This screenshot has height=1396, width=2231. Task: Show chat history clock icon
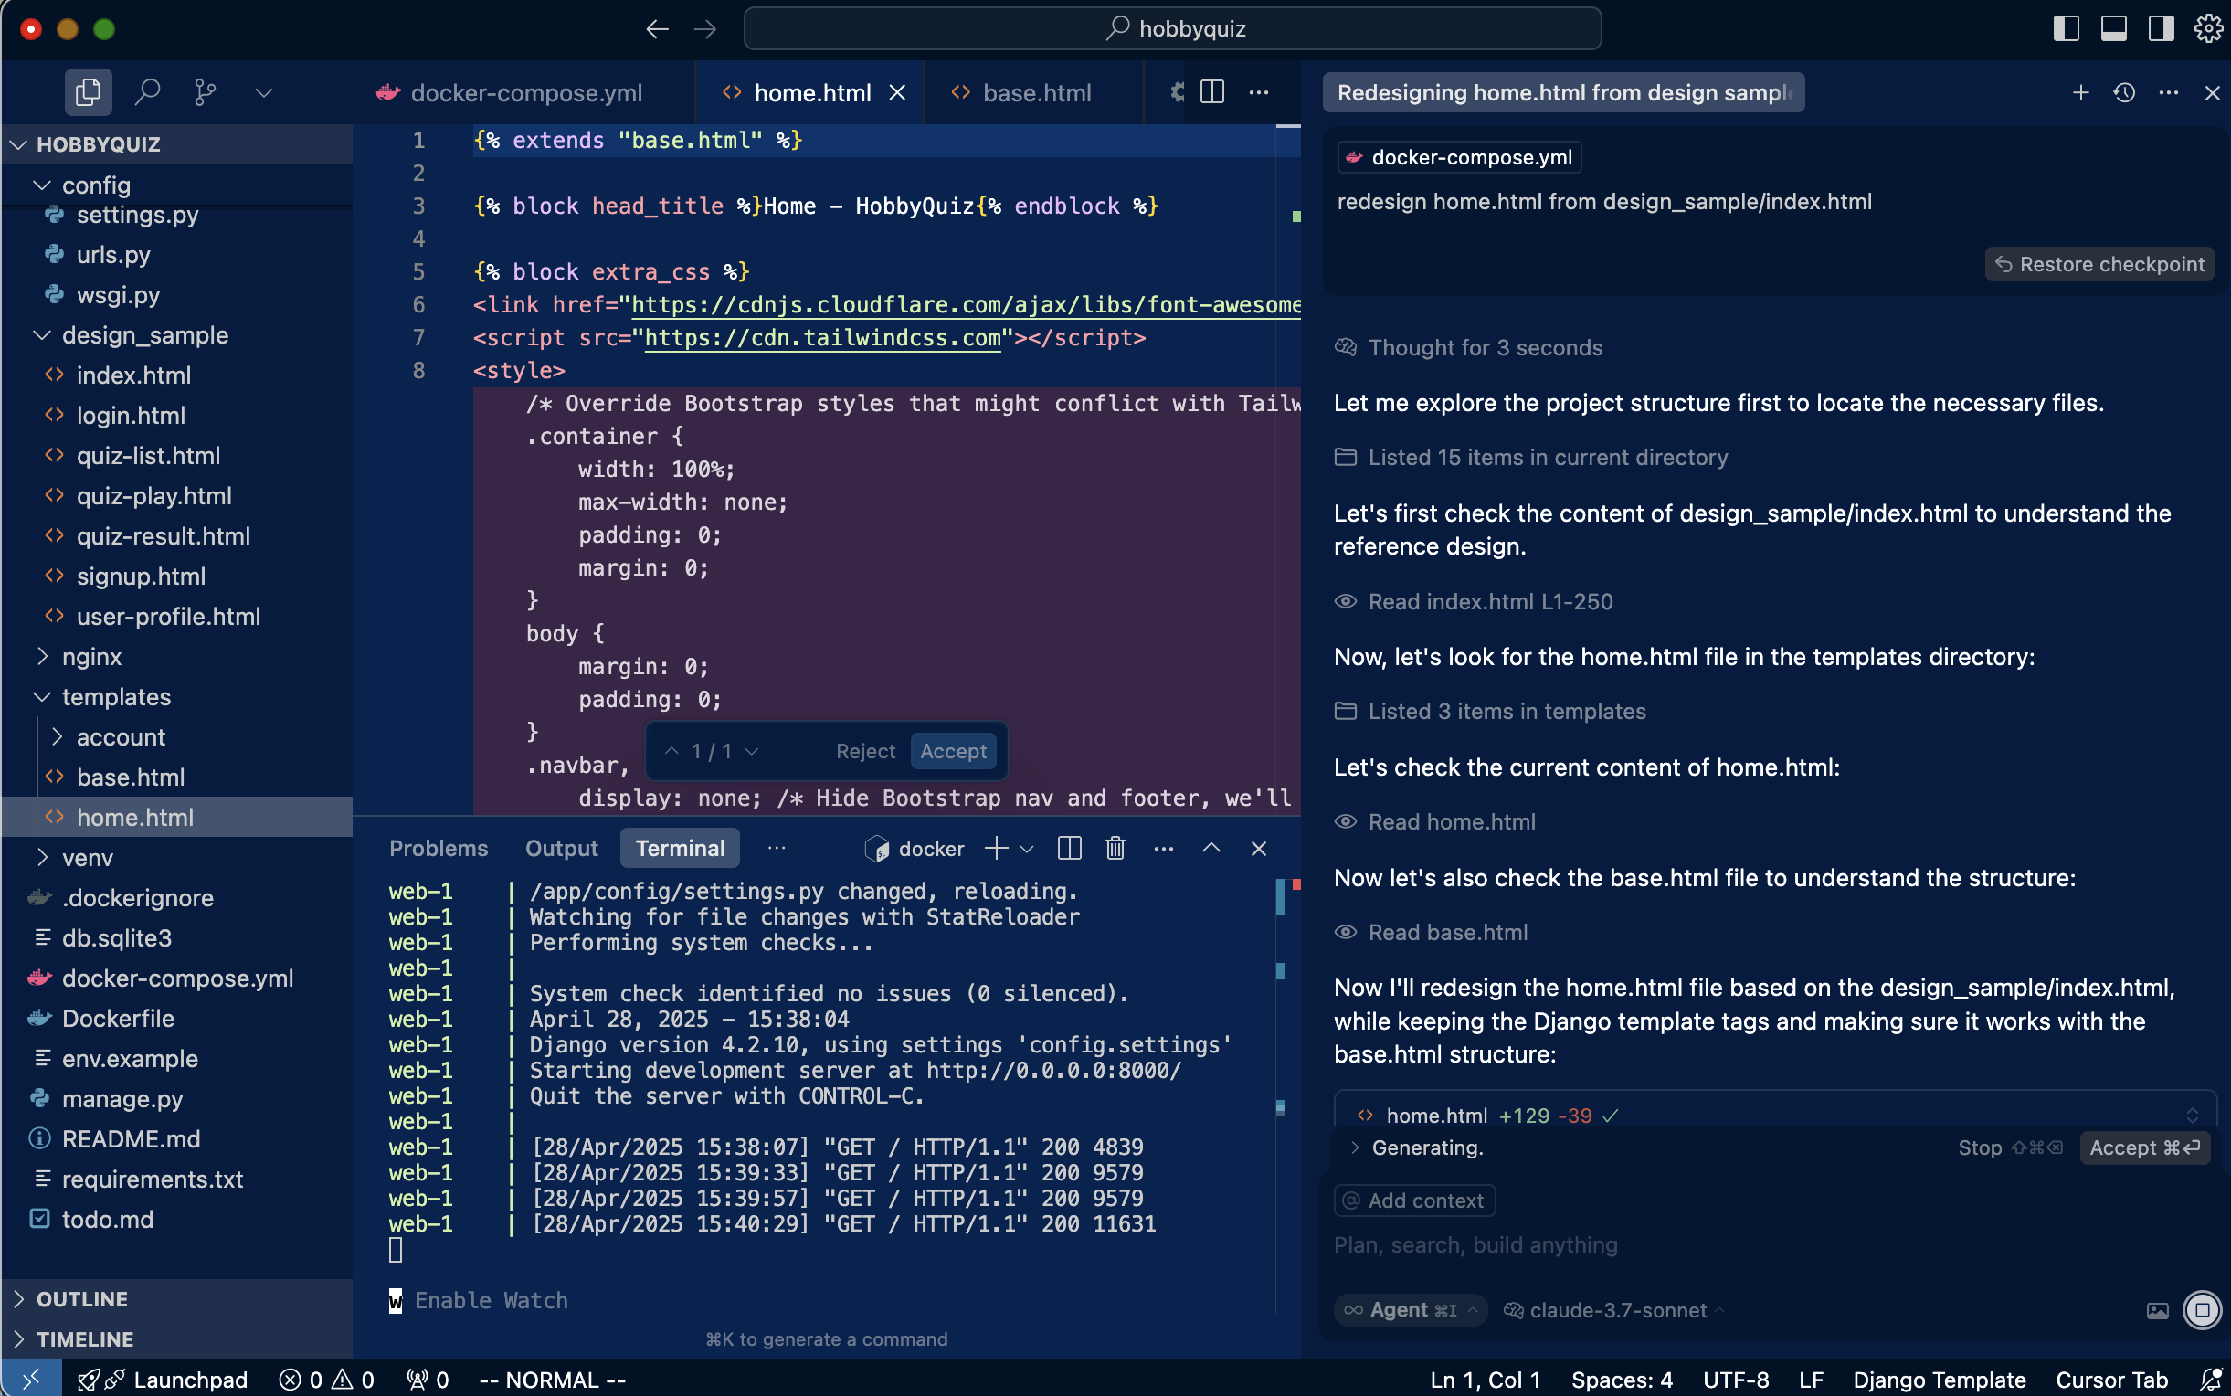2125,92
